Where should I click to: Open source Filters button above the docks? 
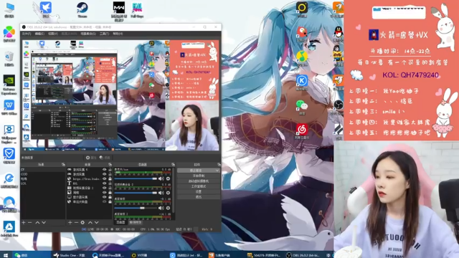105,158
